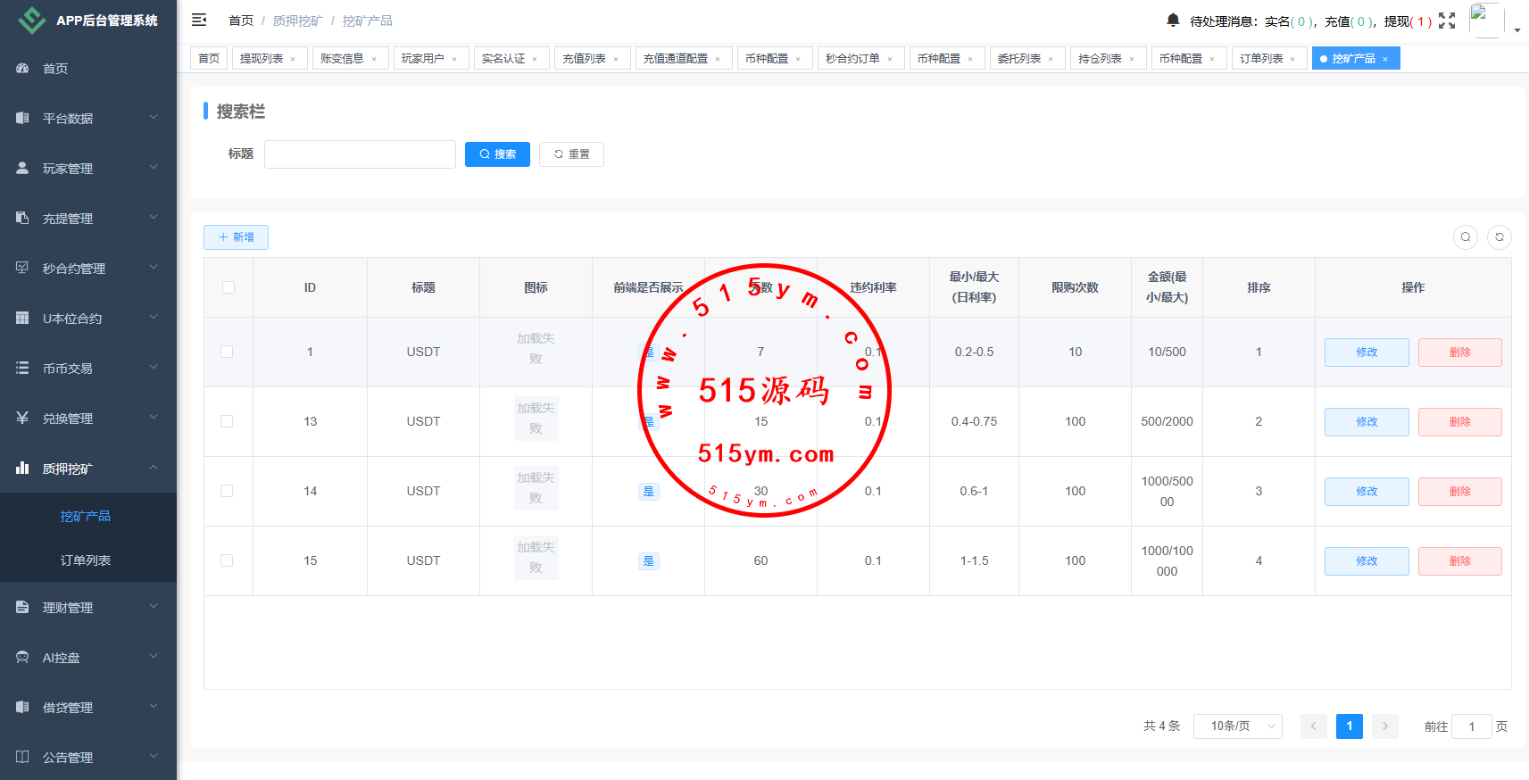Close the 订单列表 tab with its x icon
1529x780 pixels.
[1292, 59]
